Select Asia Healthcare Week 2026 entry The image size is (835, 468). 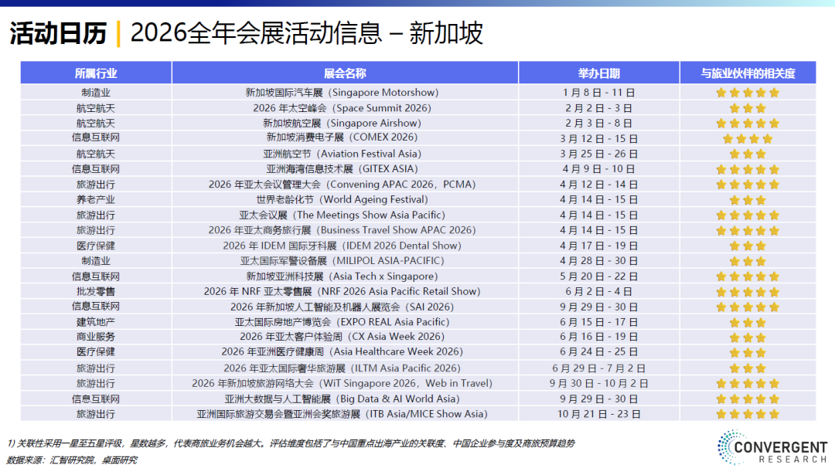point(342,351)
